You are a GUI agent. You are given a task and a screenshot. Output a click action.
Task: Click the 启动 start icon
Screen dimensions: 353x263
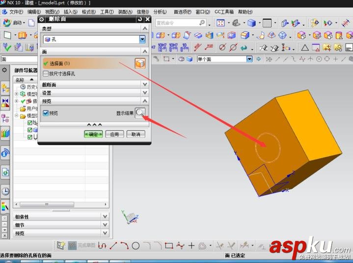[x=7, y=23]
